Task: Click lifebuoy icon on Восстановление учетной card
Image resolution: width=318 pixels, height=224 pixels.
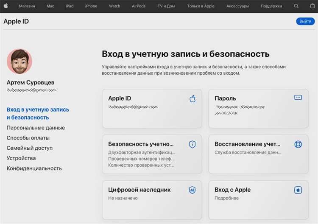Action: (x=298, y=144)
